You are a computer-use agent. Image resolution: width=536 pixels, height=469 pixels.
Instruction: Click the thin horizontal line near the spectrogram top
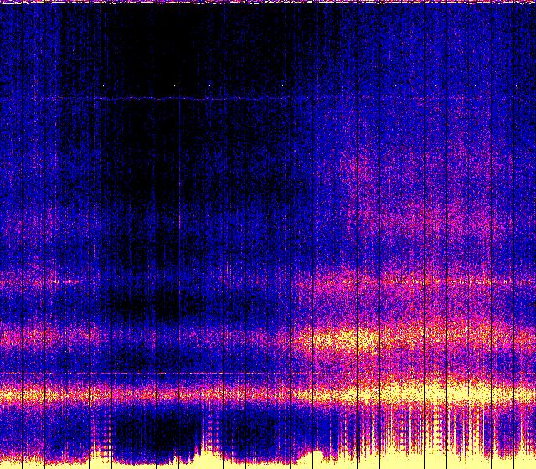pyautogui.click(x=126, y=99)
